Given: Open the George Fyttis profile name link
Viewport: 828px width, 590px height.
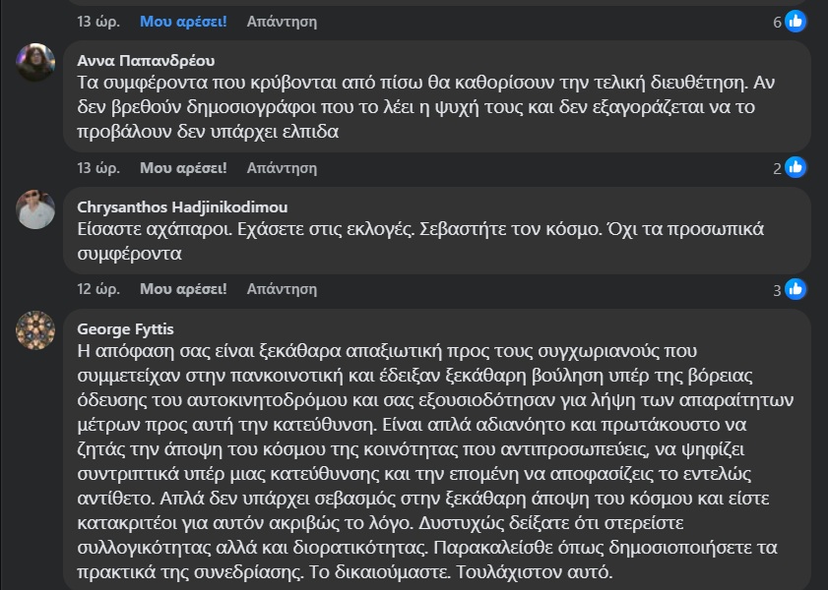Looking at the screenshot, I should tap(125, 328).
